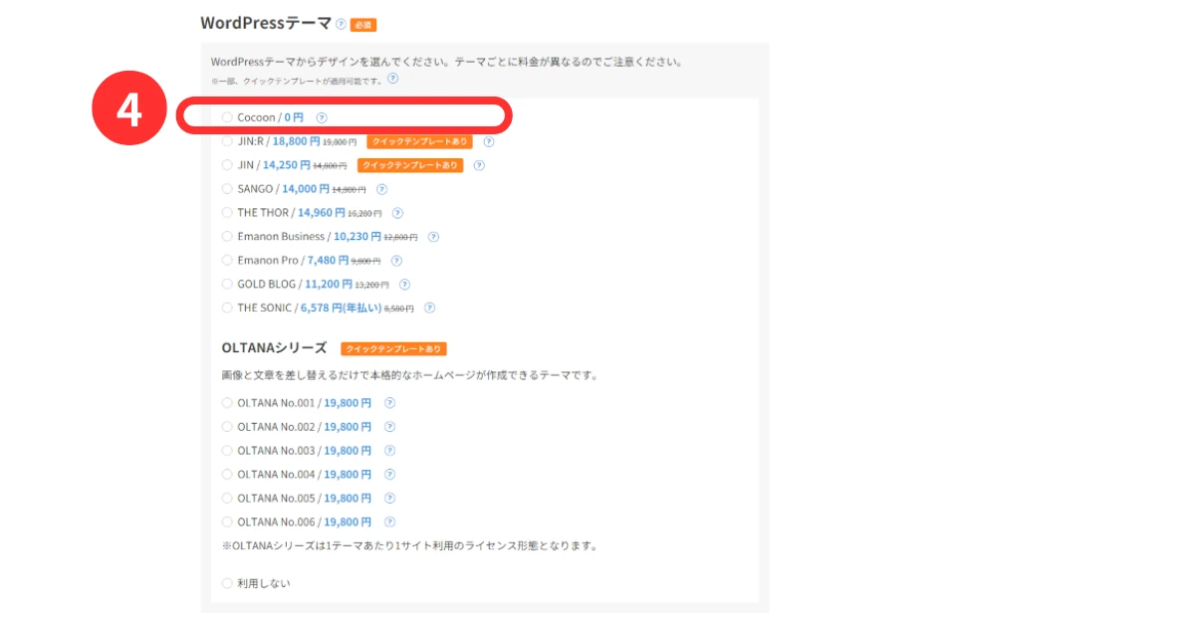The height and width of the screenshot is (626, 1195).
Task: Open help icon for THE SONIC
Action: click(430, 309)
